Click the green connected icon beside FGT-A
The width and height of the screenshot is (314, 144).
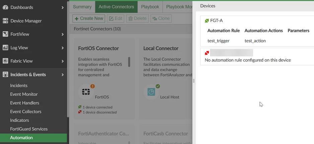pyautogui.click(x=207, y=21)
